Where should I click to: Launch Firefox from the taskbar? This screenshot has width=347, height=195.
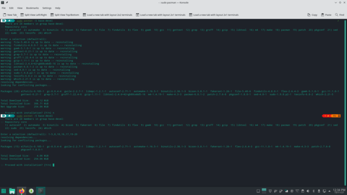point(22,191)
